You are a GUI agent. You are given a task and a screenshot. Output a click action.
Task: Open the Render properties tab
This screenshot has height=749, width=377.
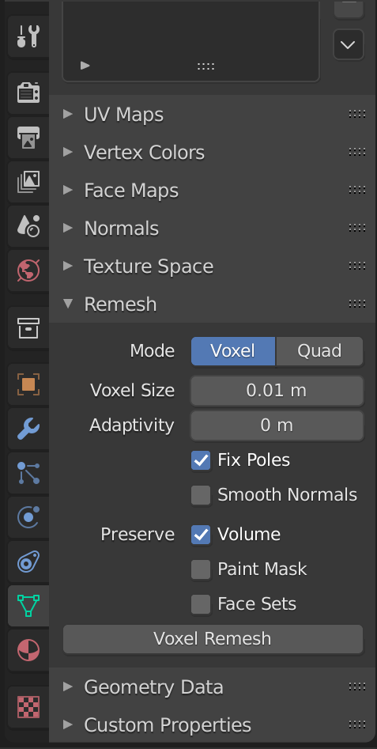click(28, 93)
